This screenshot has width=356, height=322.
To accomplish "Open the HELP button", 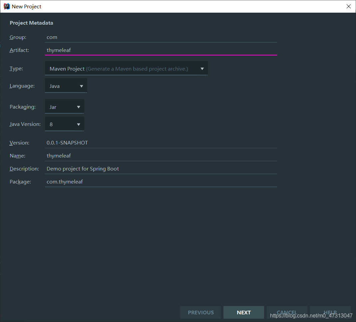I will click(x=330, y=312).
